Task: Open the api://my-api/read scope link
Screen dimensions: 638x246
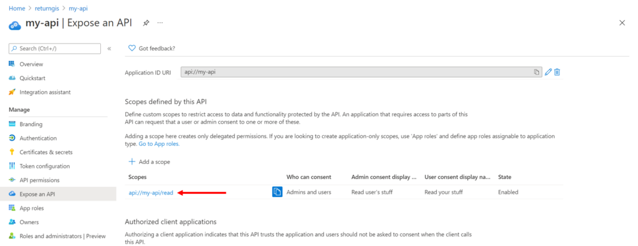Action: click(x=151, y=193)
